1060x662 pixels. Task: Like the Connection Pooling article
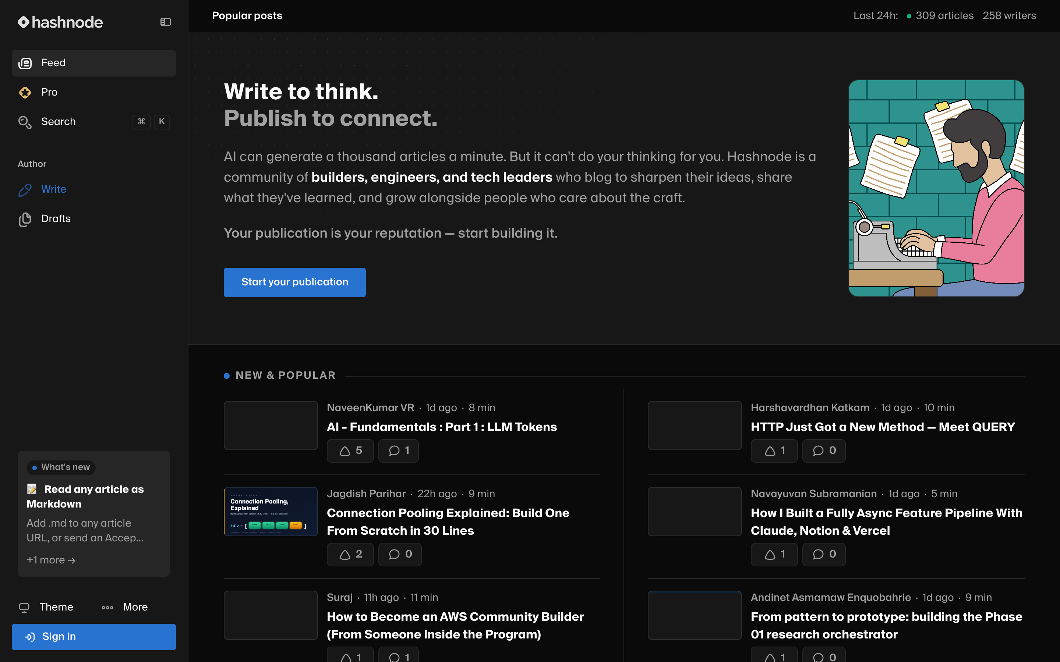pyautogui.click(x=350, y=555)
